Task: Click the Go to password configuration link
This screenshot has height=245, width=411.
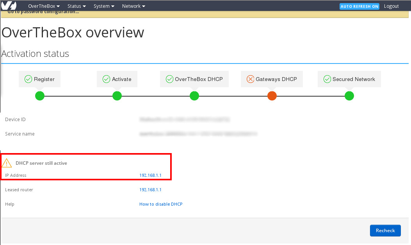Action: 43,12
